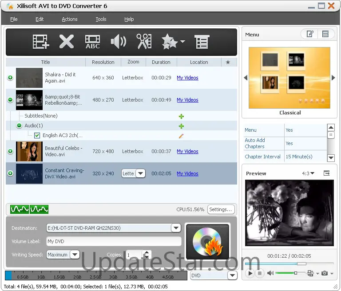Open My Videos link for 8-Bit Rebellion
Screen dimensions: 341x291
click(187, 100)
